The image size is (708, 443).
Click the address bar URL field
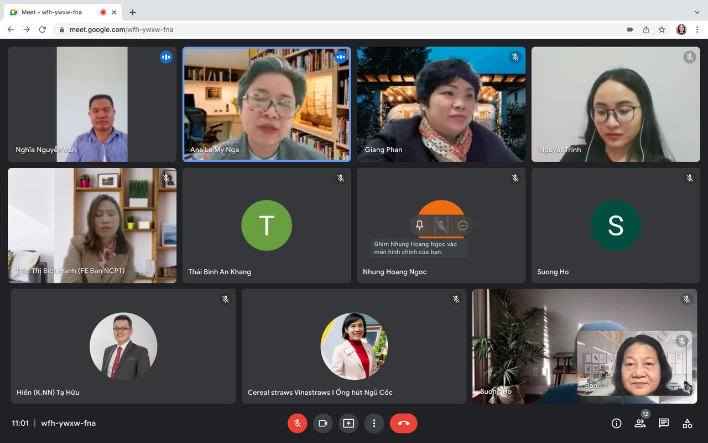(362, 29)
